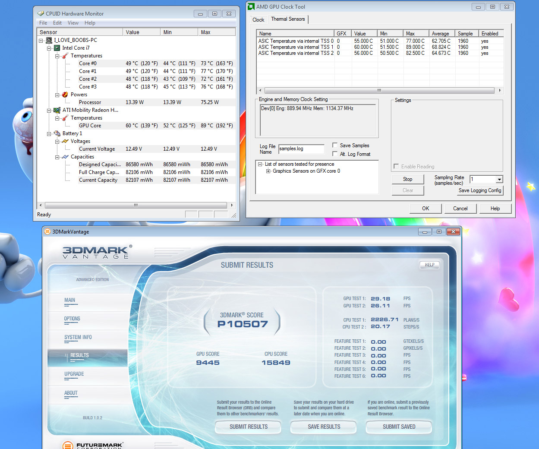This screenshot has width=539, height=449.
Task: Collapse the Powers node
Action: (x=57, y=95)
